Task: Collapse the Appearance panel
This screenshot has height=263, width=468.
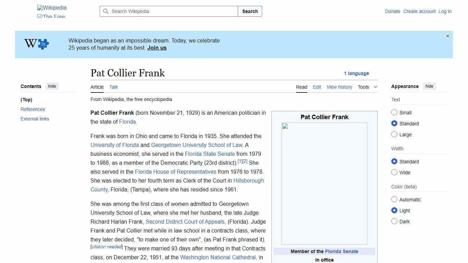Action: click(429, 86)
